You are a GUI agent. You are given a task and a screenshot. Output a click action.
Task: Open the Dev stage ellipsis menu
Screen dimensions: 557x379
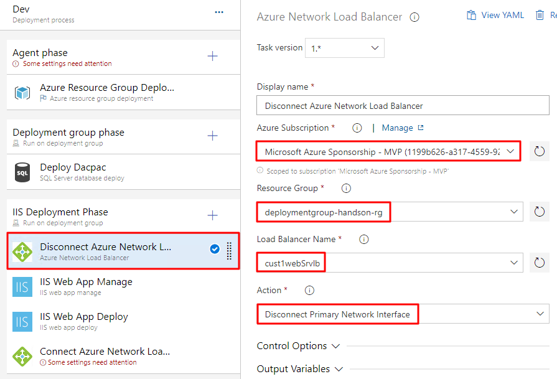point(219,12)
